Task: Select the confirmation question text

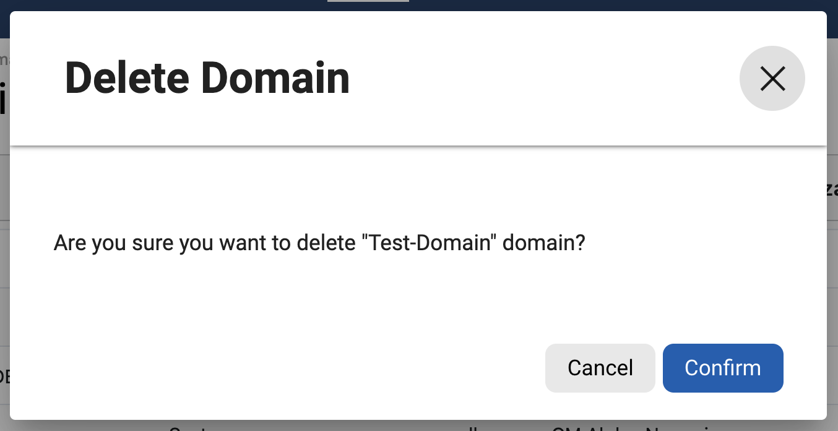Action: click(319, 243)
